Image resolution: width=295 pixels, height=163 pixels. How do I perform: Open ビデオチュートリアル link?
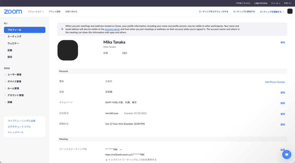[x=19, y=127]
